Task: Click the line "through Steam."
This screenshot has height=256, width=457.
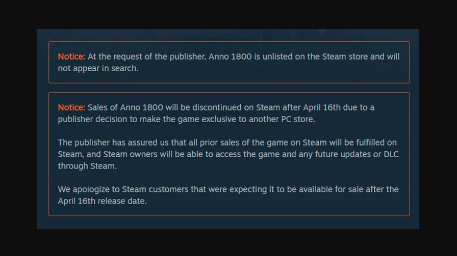Action: tap(86, 166)
